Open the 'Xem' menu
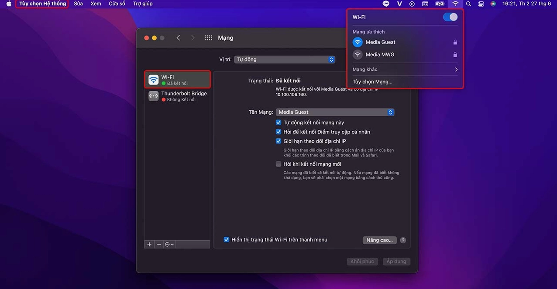The width and height of the screenshot is (557, 289). 96,4
